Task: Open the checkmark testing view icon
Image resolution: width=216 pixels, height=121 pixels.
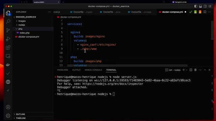Action: (8, 73)
